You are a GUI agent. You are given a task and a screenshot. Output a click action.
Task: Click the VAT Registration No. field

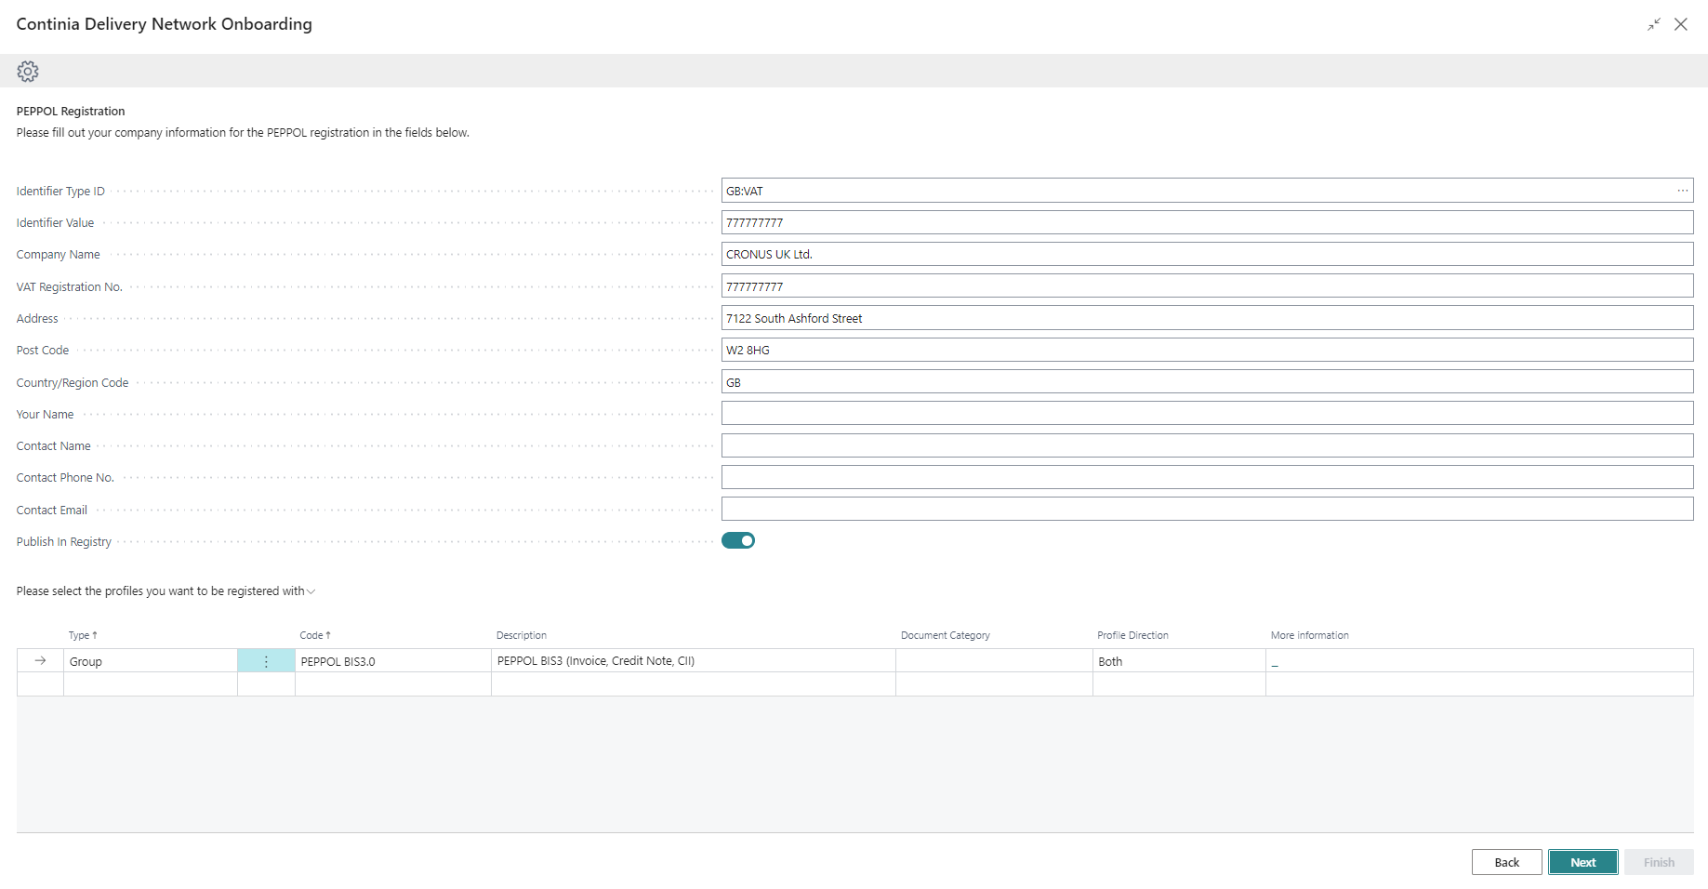click(x=1207, y=286)
